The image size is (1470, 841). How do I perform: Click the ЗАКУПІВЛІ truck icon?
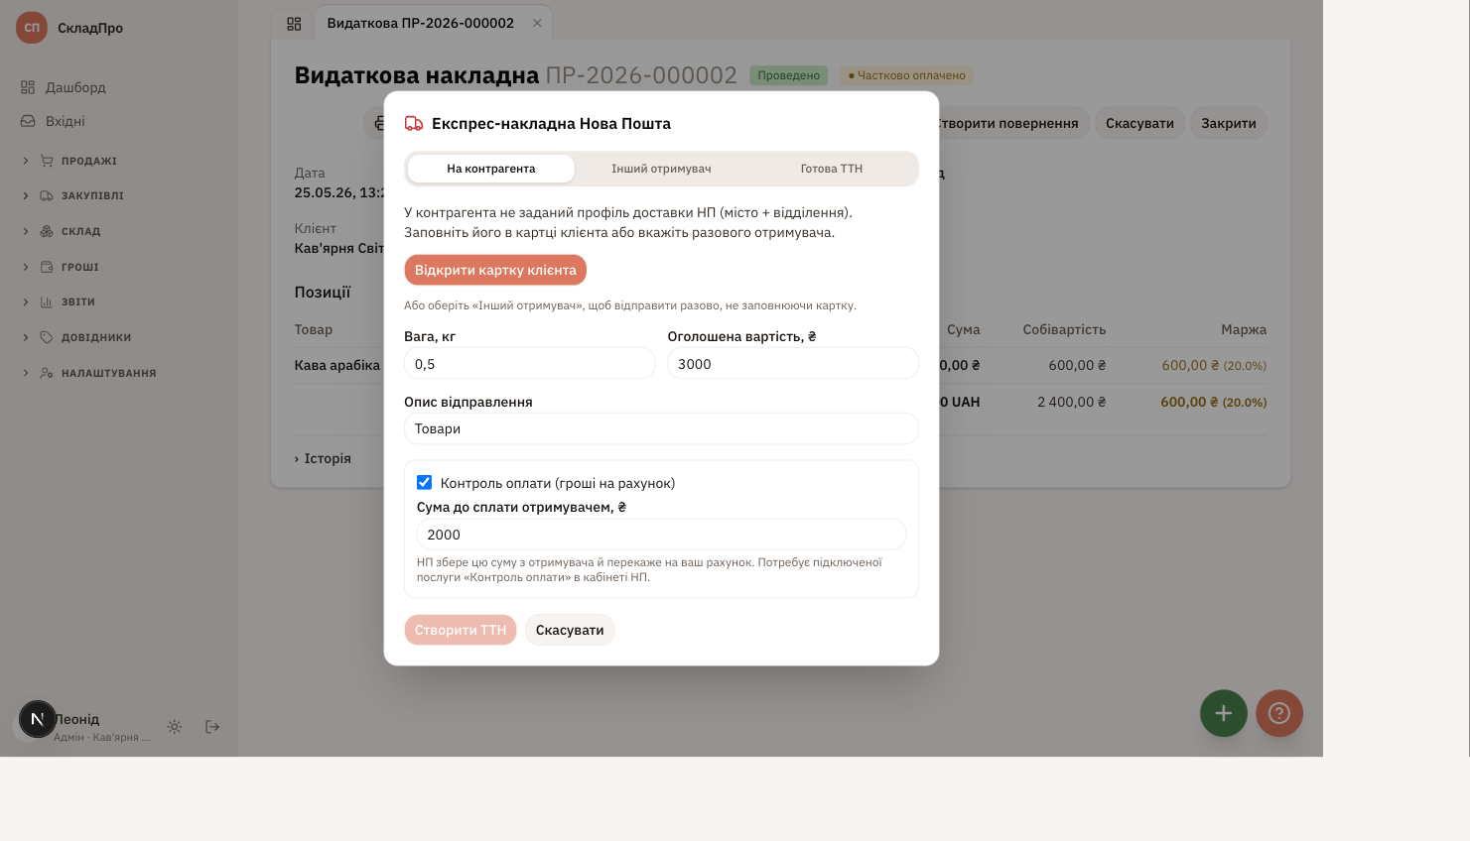(47, 195)
